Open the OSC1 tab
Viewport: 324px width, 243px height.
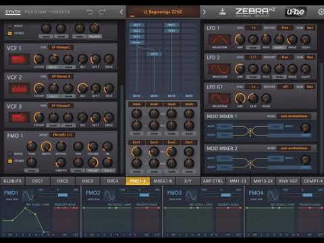(x=37, y=181)
